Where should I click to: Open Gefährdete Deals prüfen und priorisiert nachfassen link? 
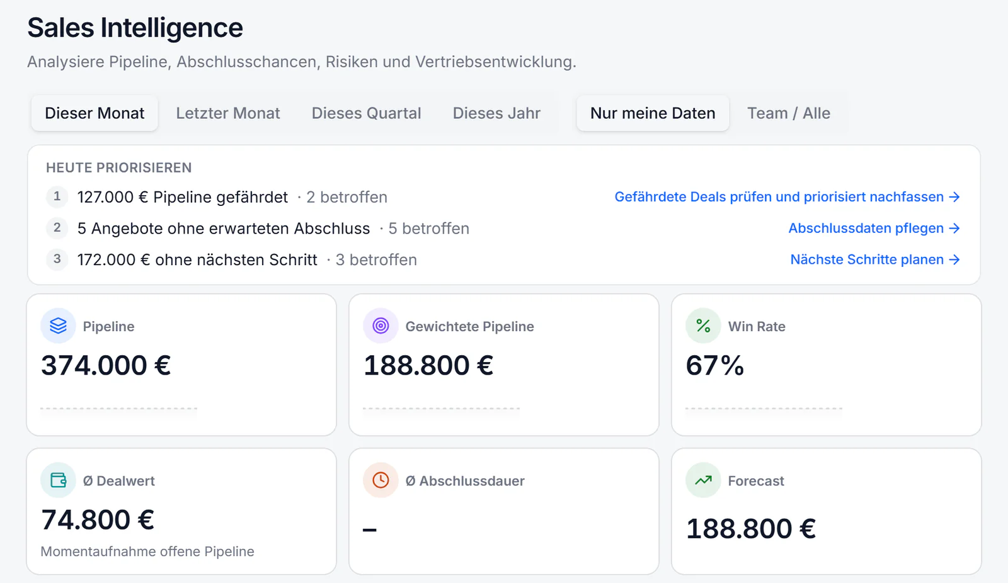pos(787,197)
